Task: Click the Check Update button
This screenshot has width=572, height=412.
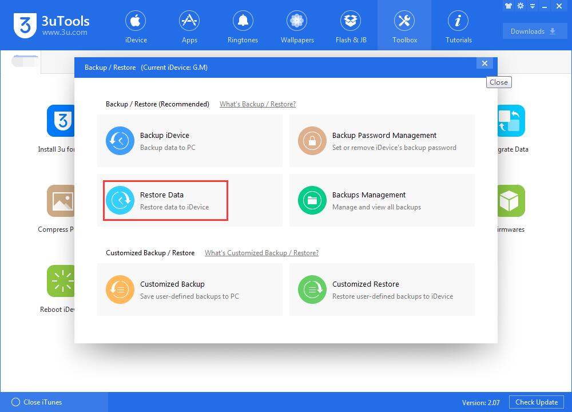Action: 537,402
